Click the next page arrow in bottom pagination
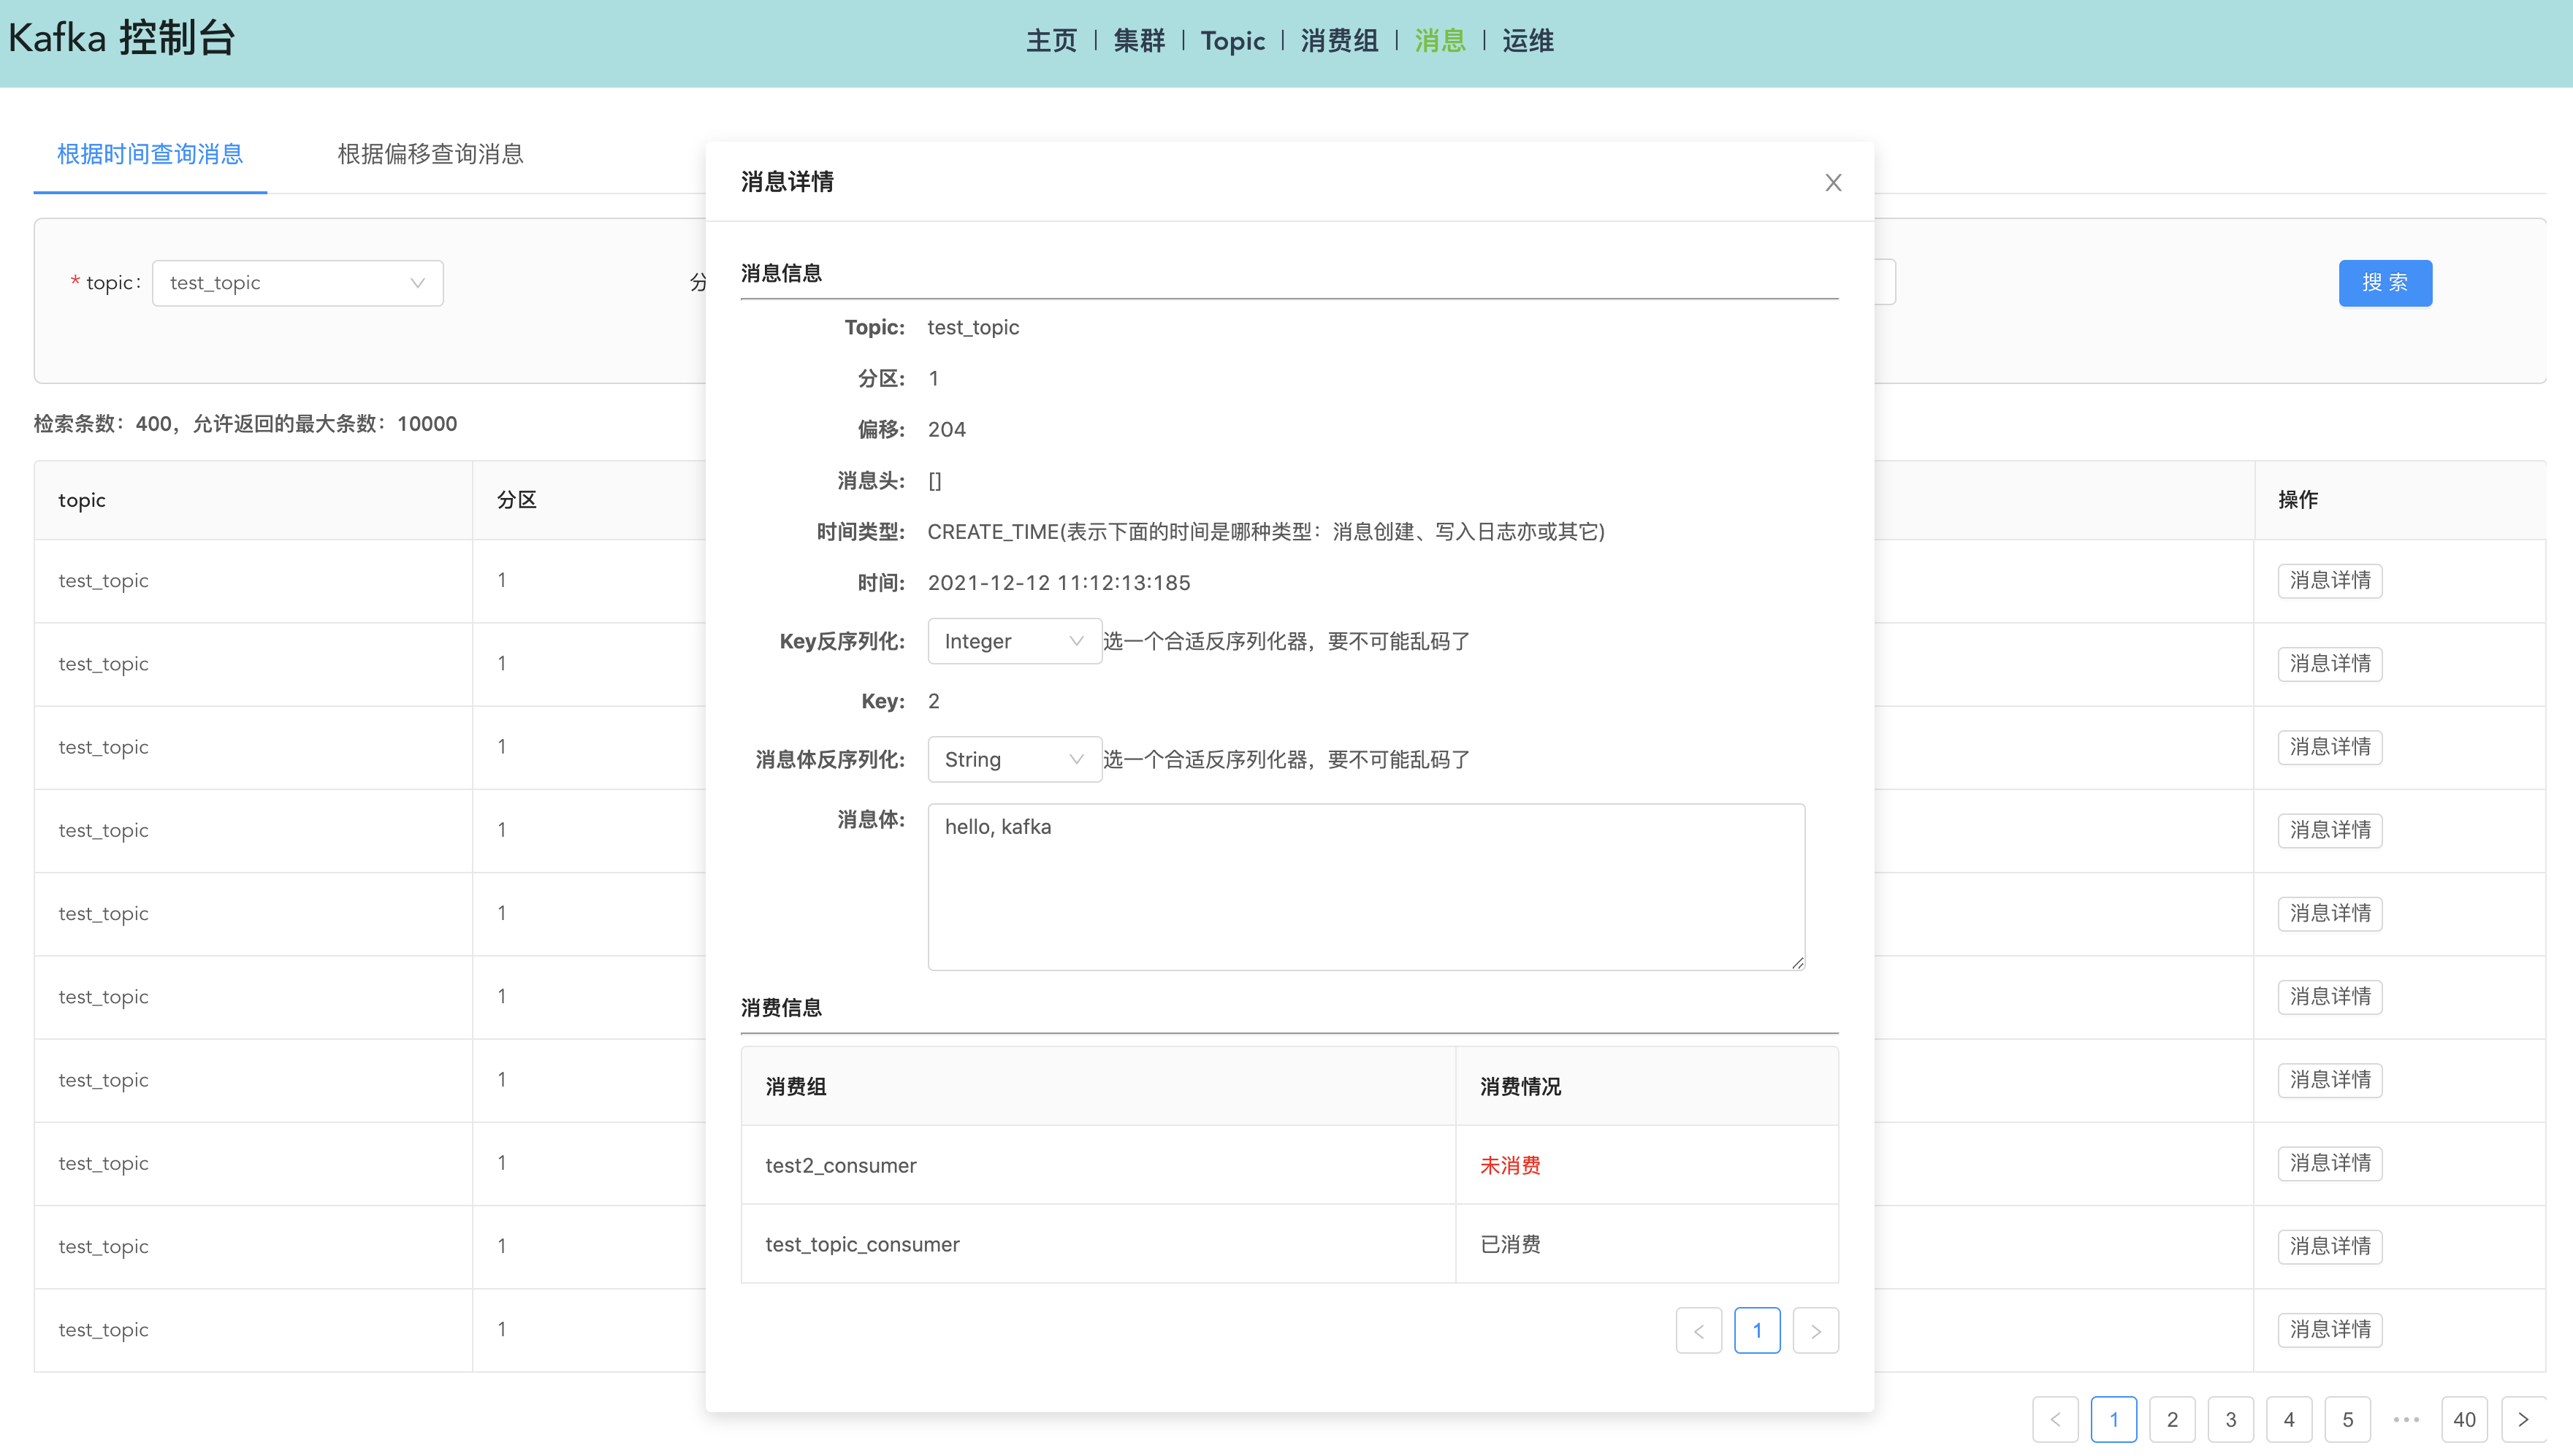2573x1456 pixels. click(x=2525, y=1419)
